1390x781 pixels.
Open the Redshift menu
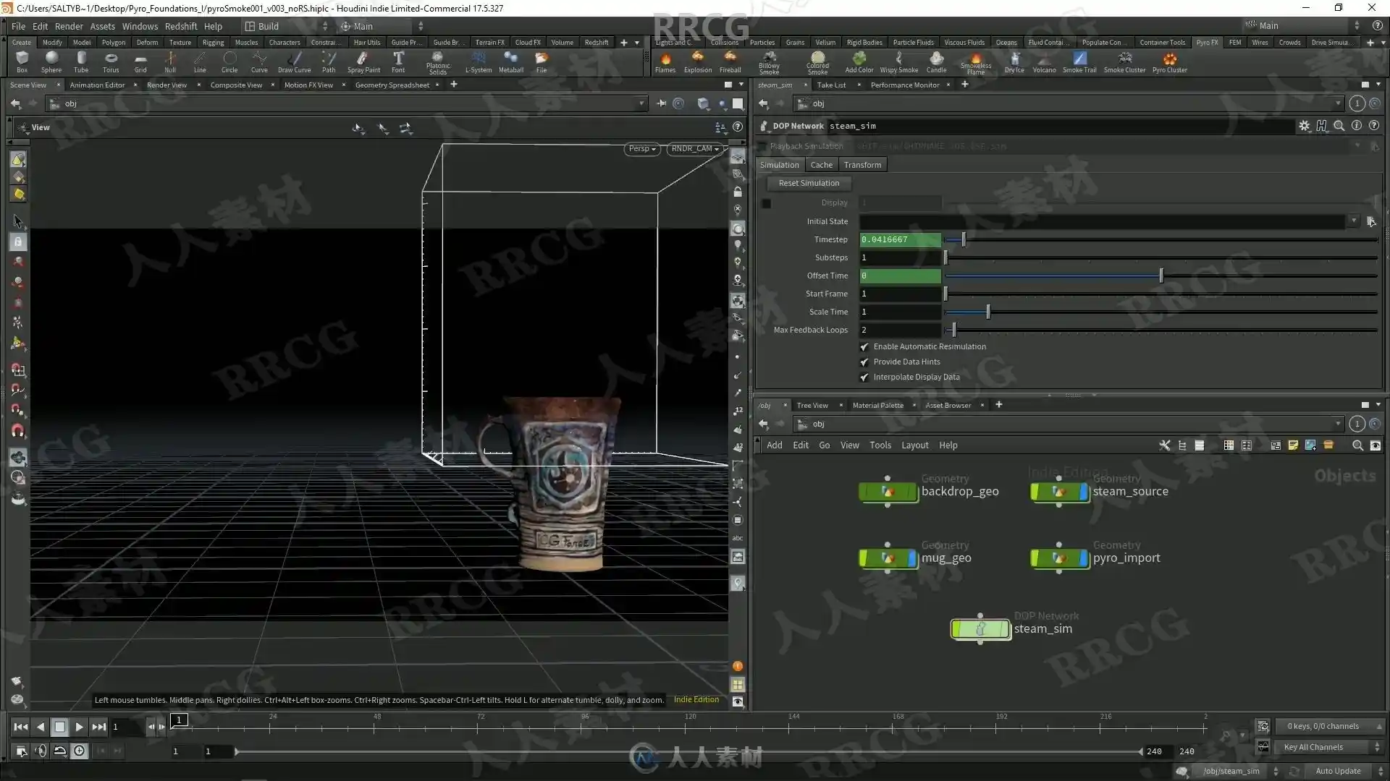[180, 26]
